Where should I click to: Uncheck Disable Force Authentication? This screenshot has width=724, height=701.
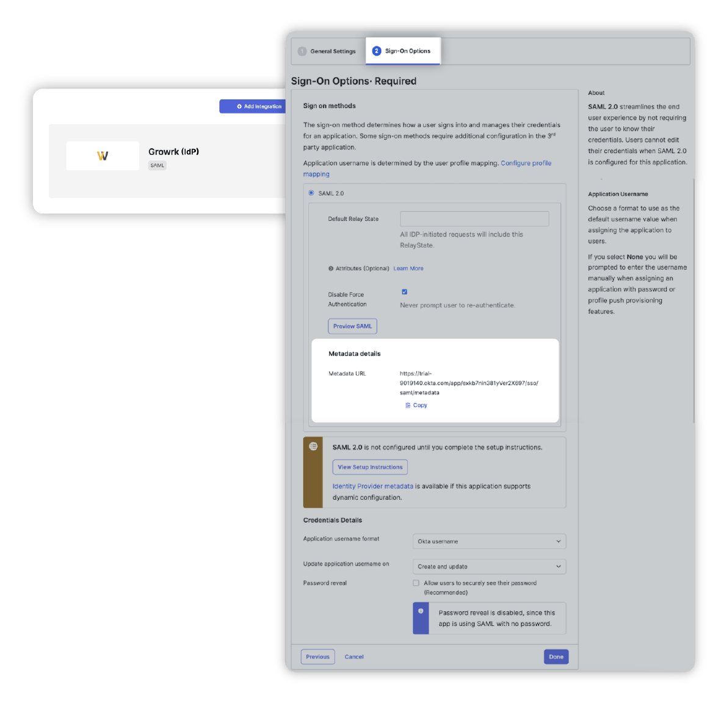click(x=404, y=292)
